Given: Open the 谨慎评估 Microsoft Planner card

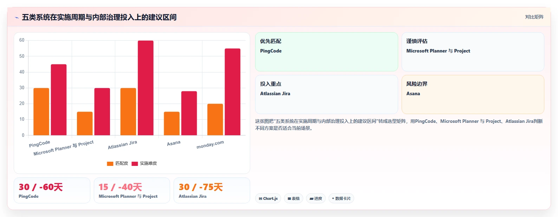Looking at the screenshot, I should 473,52.
